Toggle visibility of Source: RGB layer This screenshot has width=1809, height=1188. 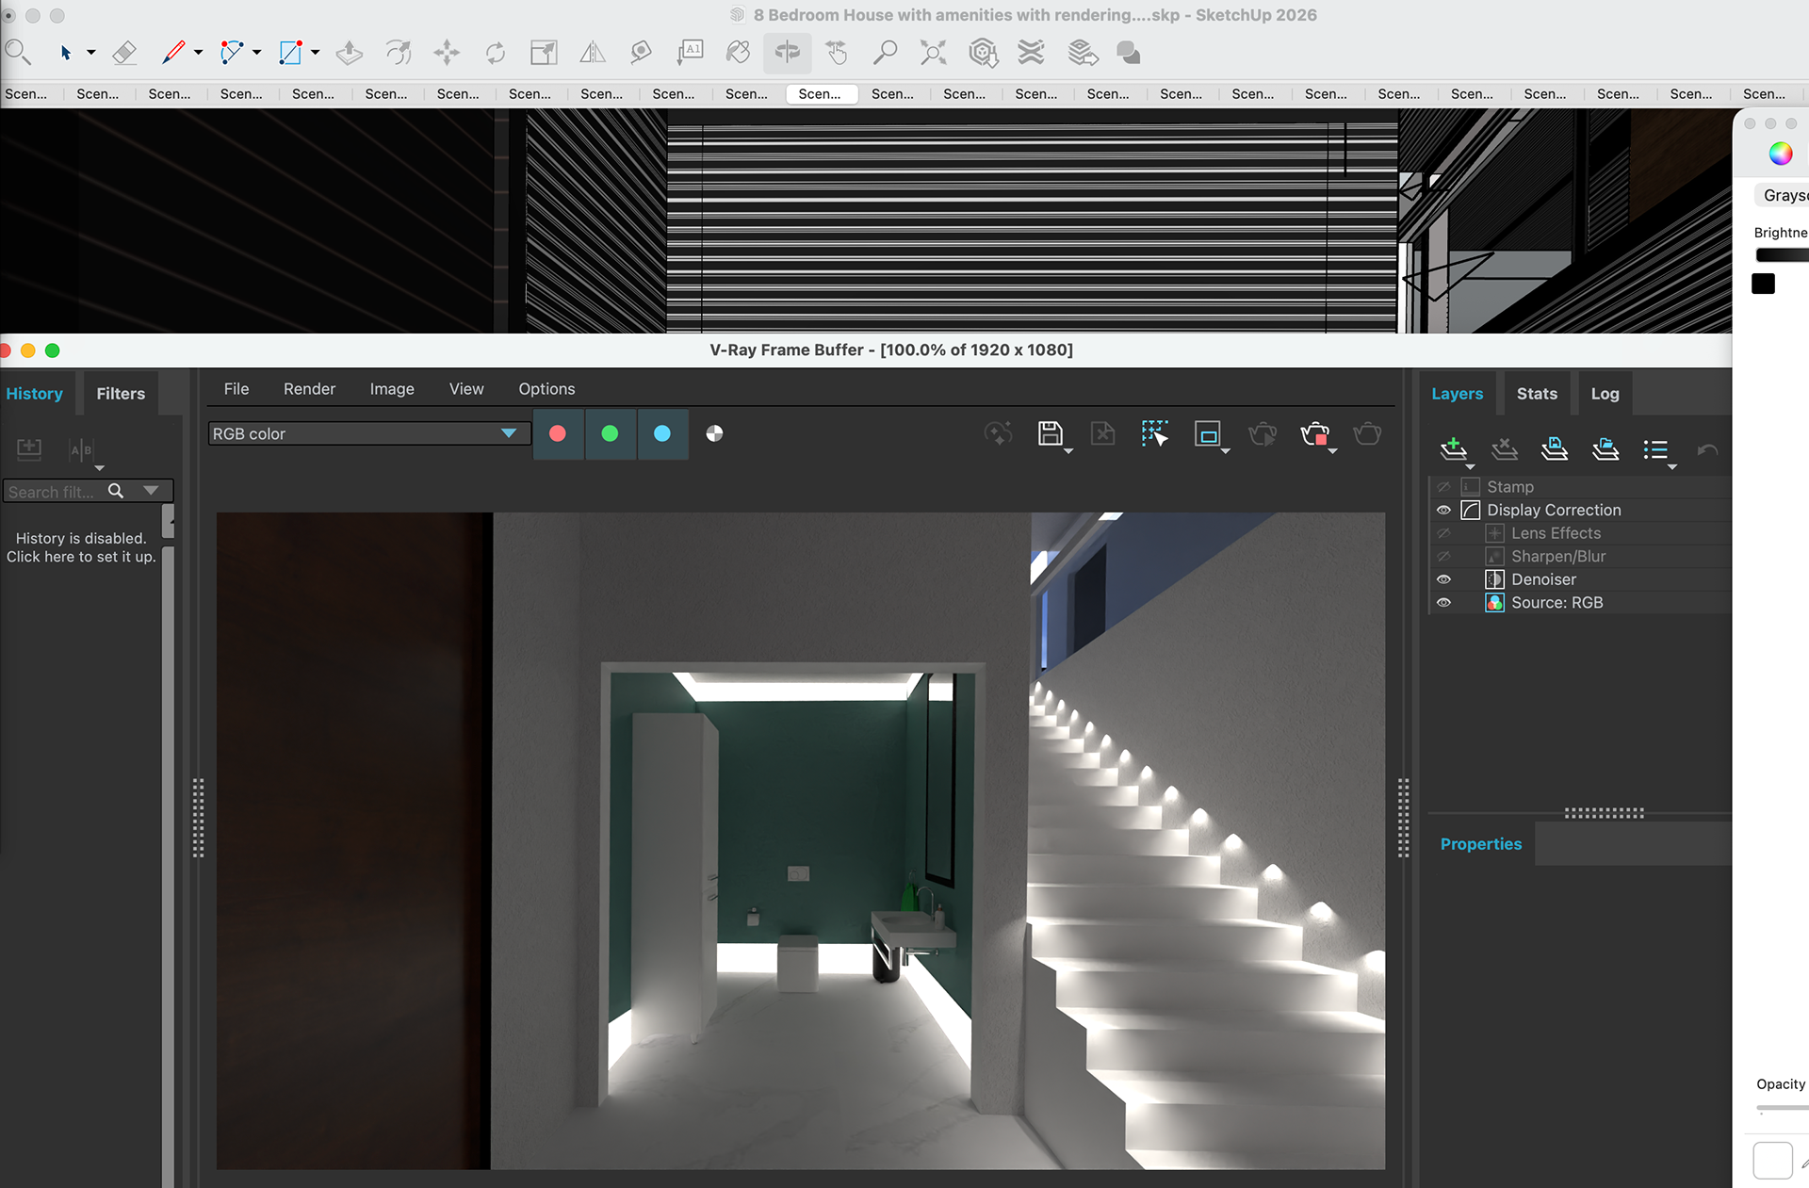[1443, 603]
